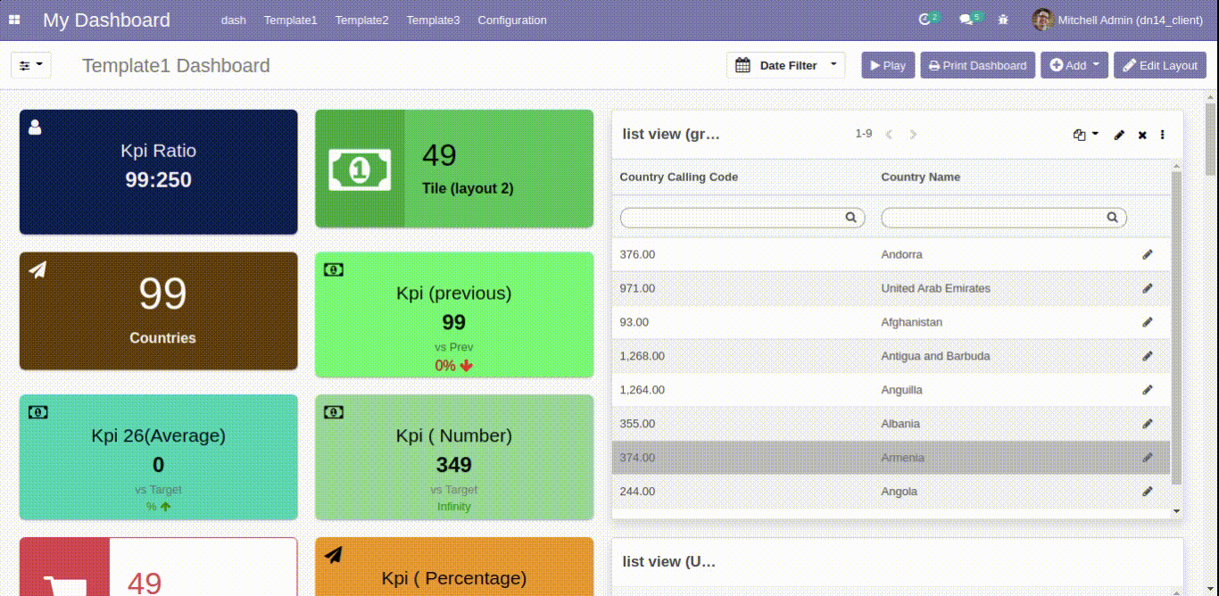1219x596 pixels.
Task: Click the activities clock icon
Action: pos(925,20)
